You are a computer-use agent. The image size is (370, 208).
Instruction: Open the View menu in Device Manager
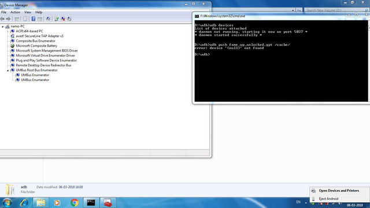tap(28, 12)
